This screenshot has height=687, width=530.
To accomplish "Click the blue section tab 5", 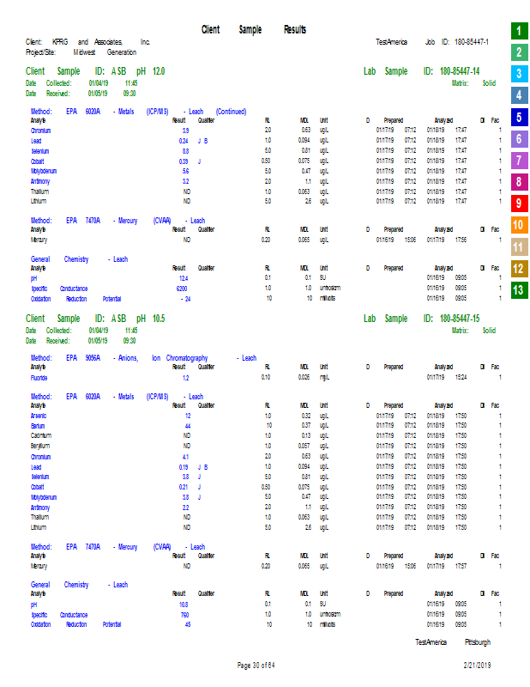I will pos(517,118).
